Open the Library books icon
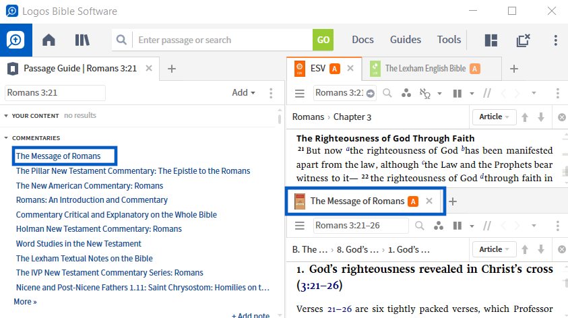Image resolution: width=568 pixels, height=318 pixels. pos(82,40)
